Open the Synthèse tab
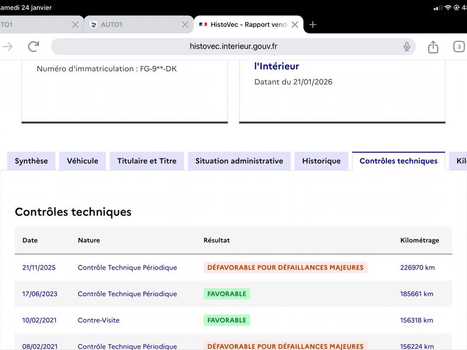Image resolution: width=467 pixels, height=350 pixels. (32, 161)
